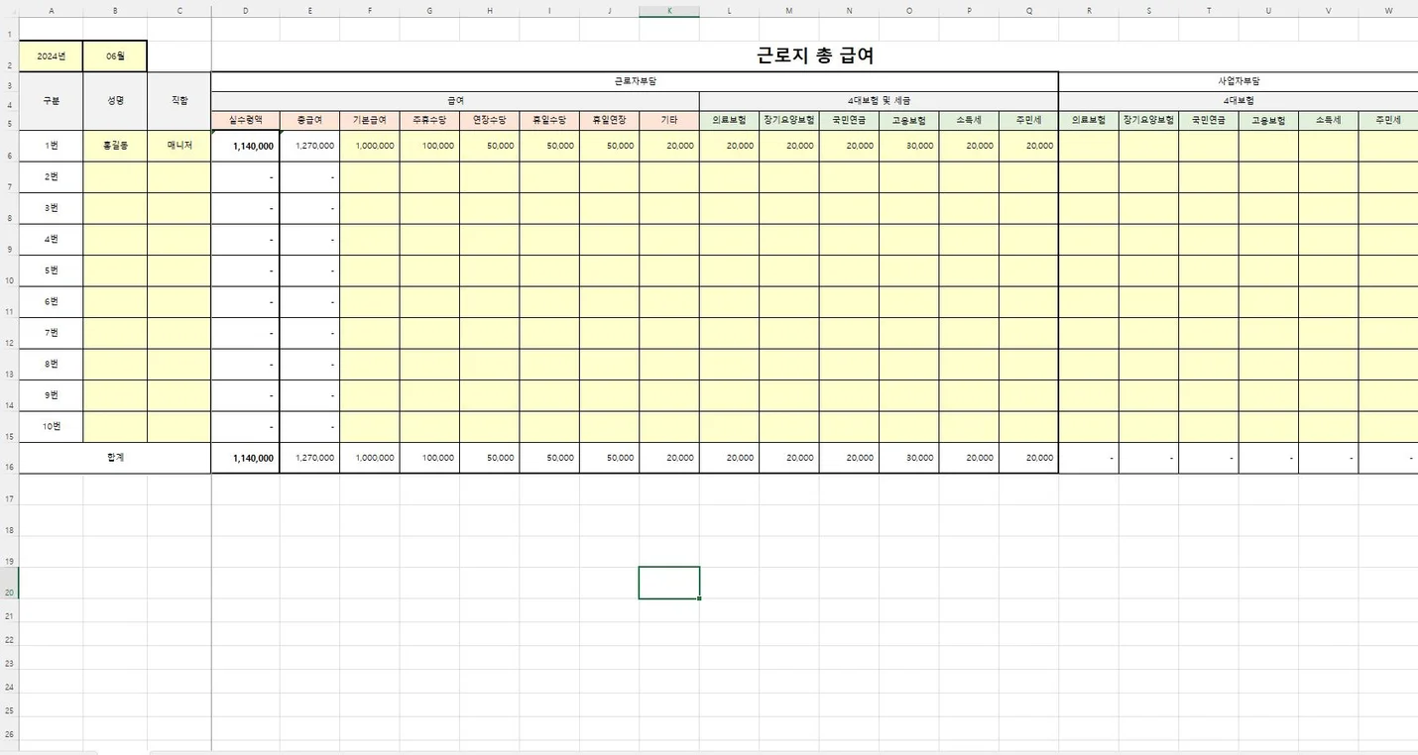Select the "4대보험 및 세금" group header
This screenshot has height=755, width=1418.
pyautogui.click(x=879, y=101)
